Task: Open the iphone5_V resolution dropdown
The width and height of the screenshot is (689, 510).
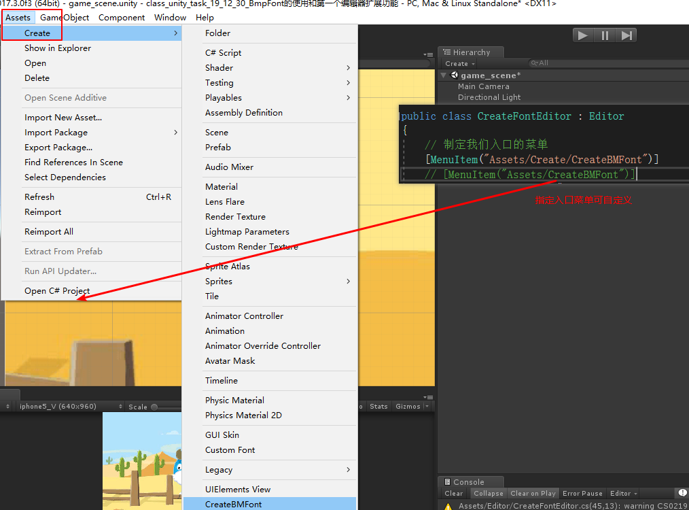Action: pos(61,407)
